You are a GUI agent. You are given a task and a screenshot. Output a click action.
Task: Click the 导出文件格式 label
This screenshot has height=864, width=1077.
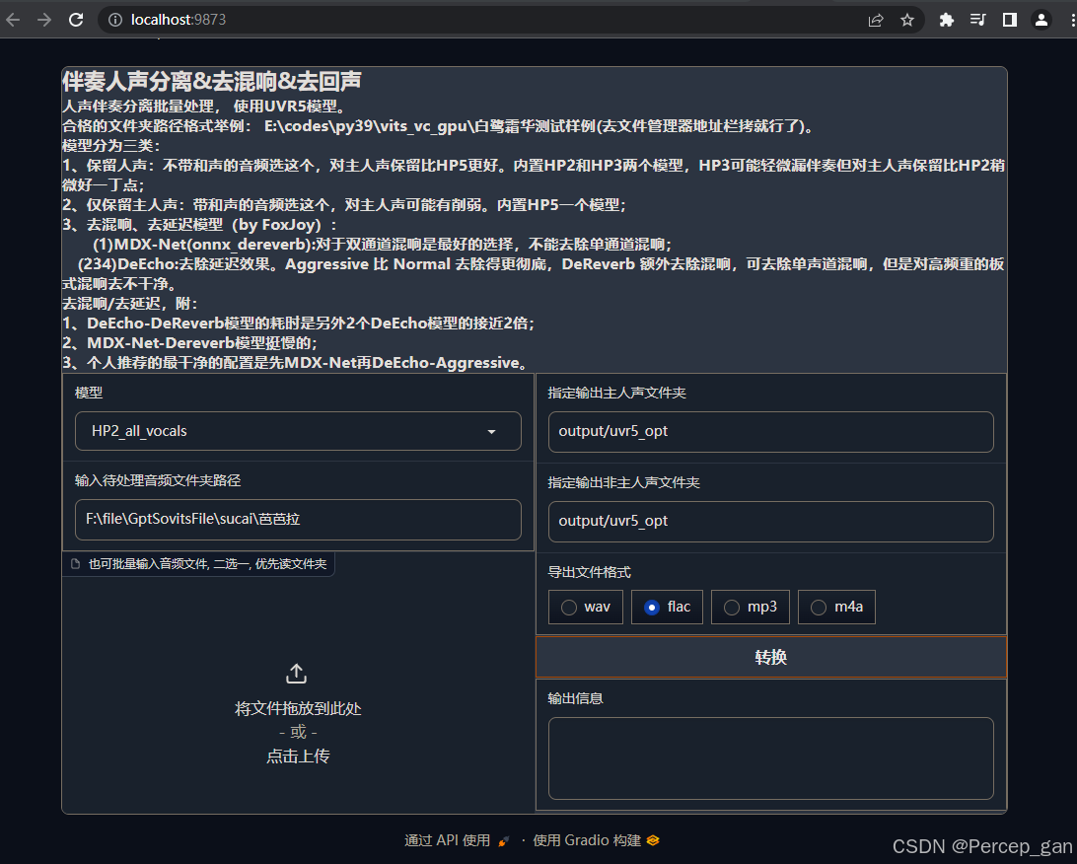tap(590, 572)
